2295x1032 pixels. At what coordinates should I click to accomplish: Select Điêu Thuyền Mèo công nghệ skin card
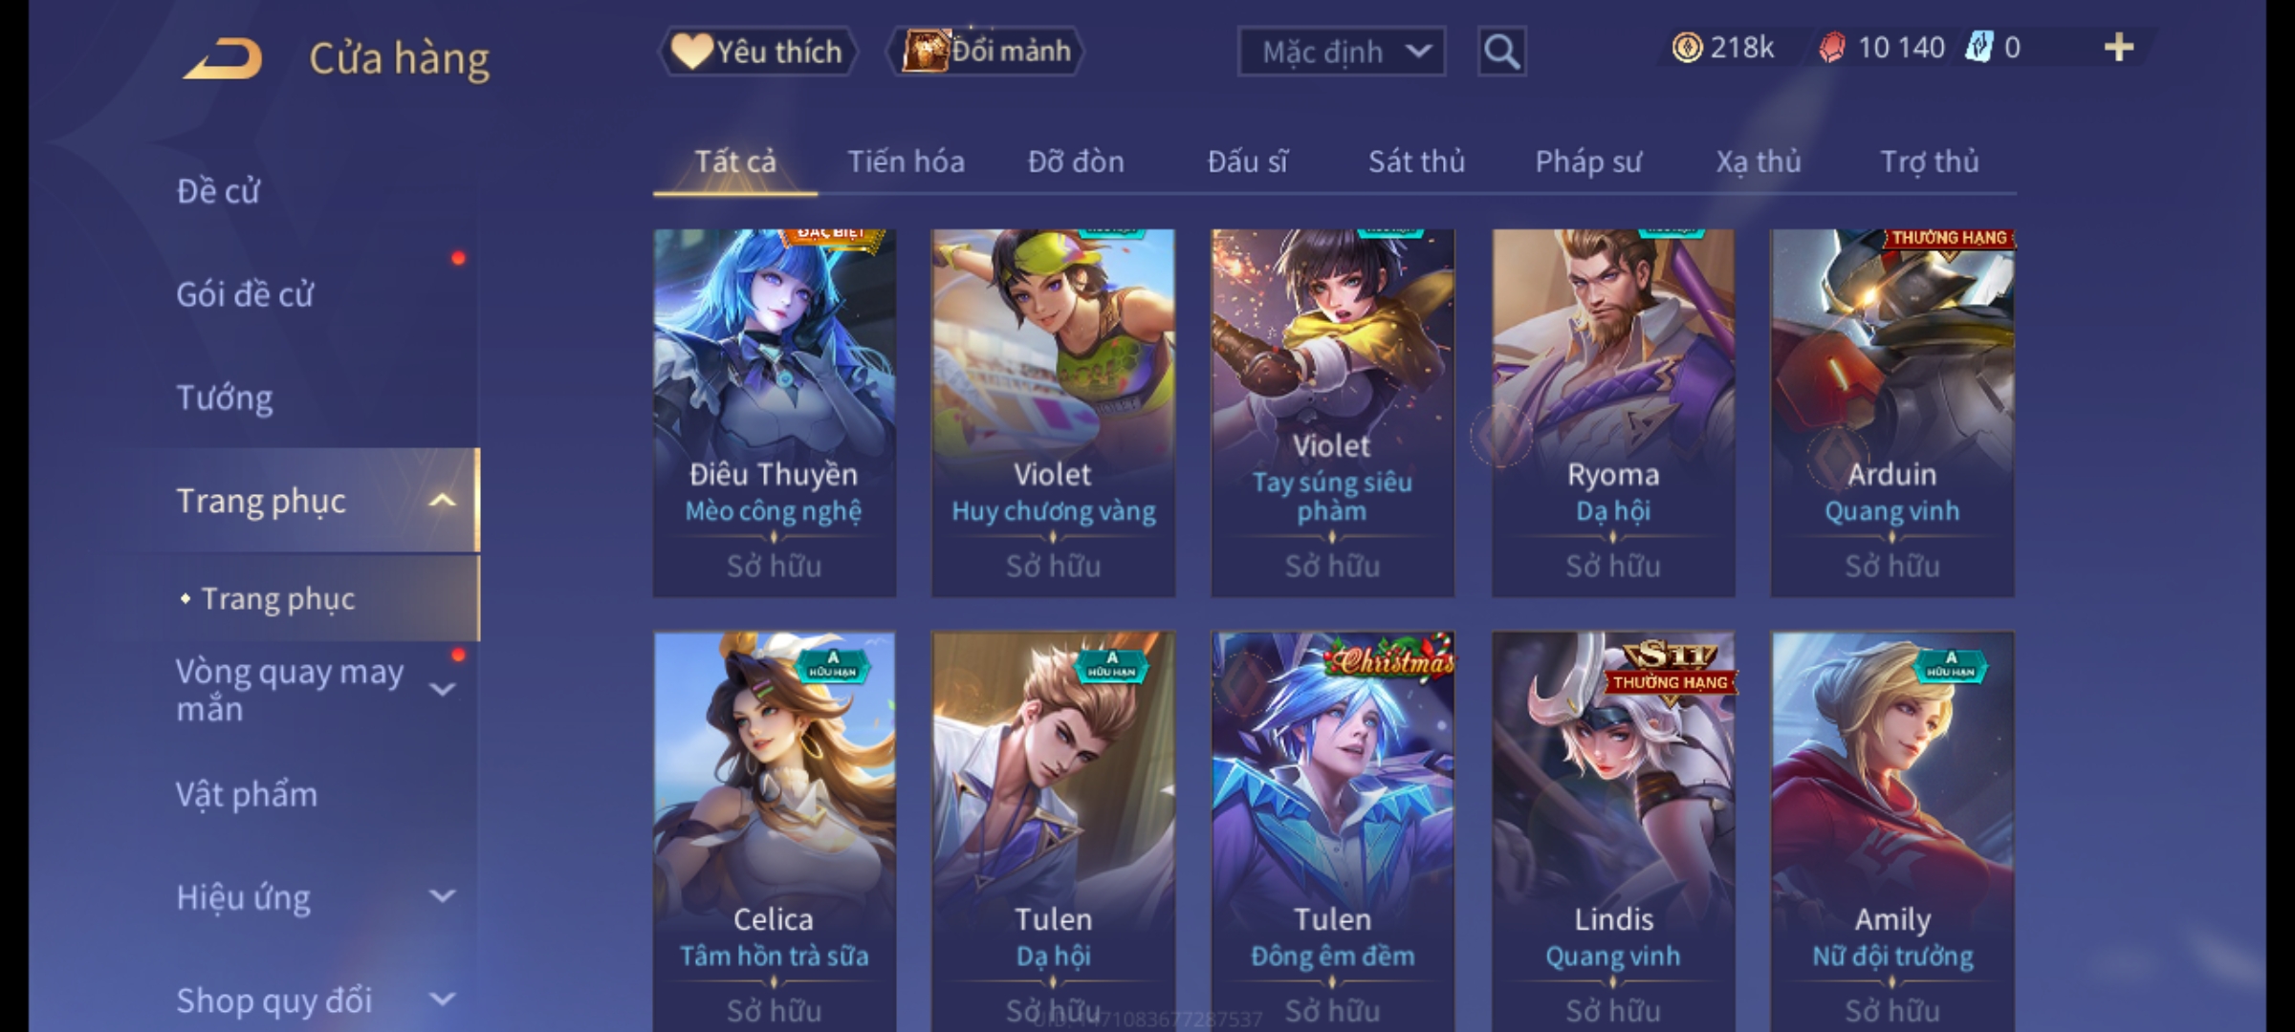pyautogui.click(x=775, y=413)
